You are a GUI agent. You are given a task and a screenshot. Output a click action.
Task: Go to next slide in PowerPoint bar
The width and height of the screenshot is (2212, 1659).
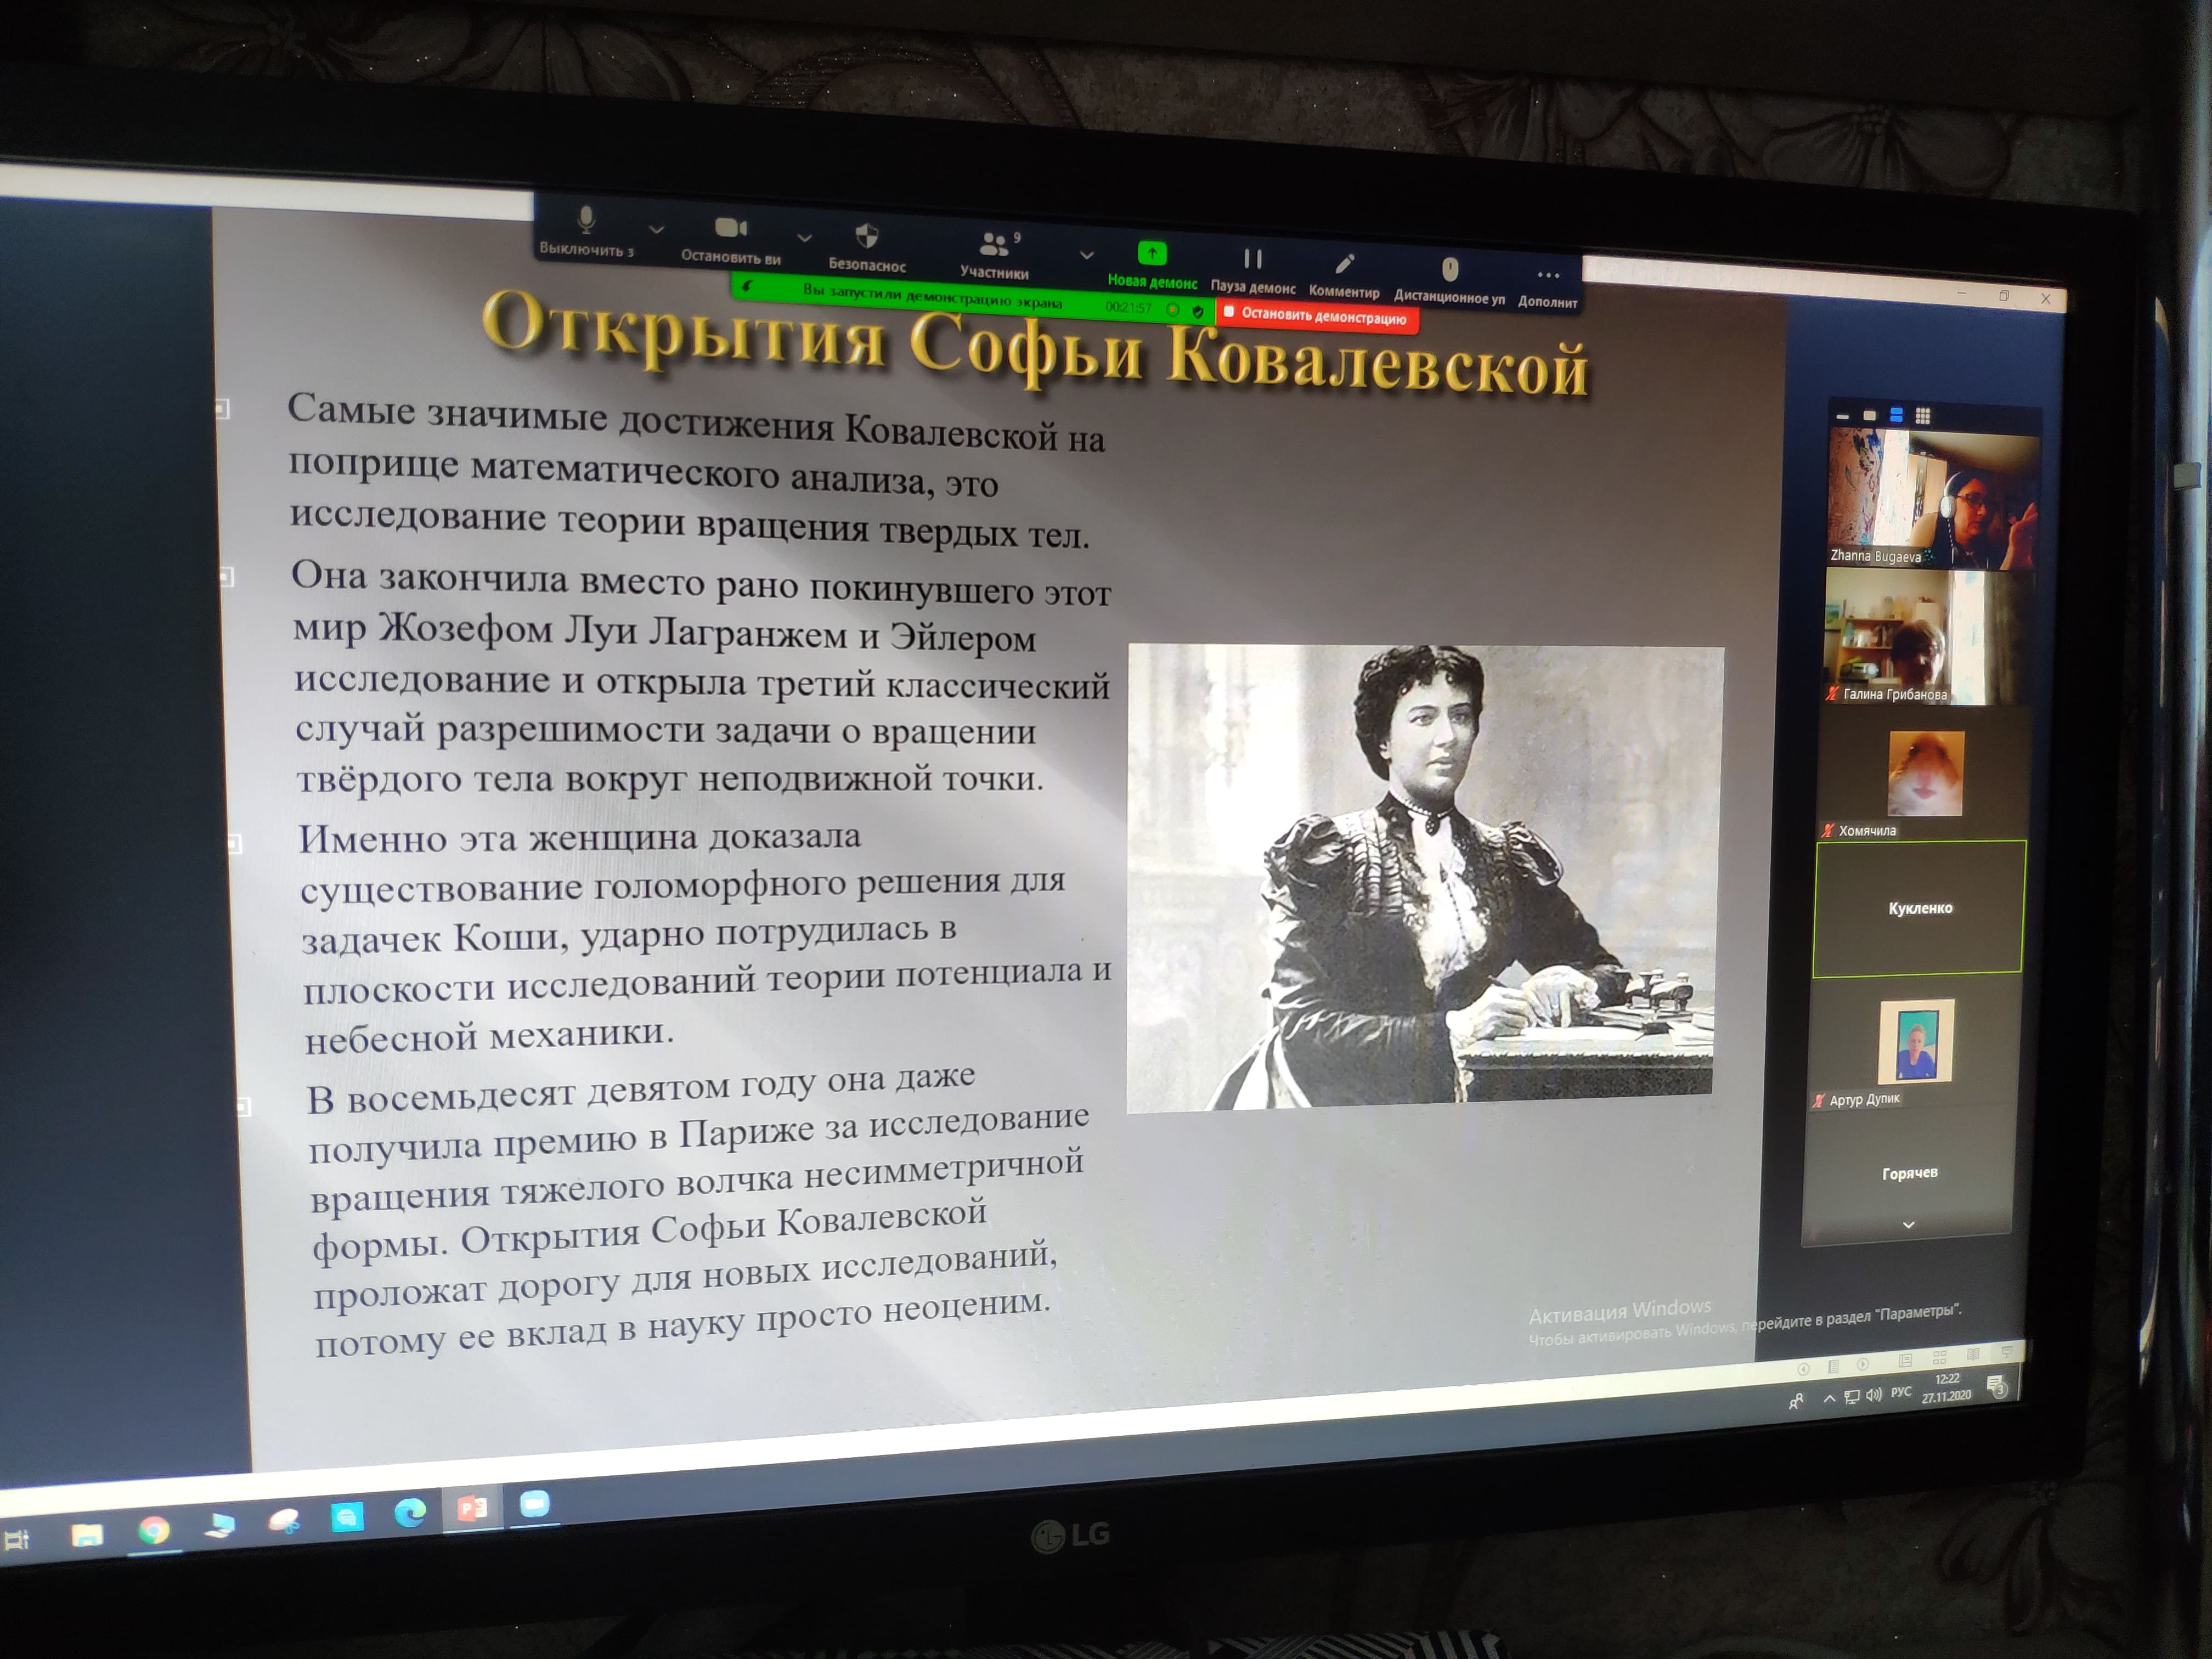click(1862, 1365)
